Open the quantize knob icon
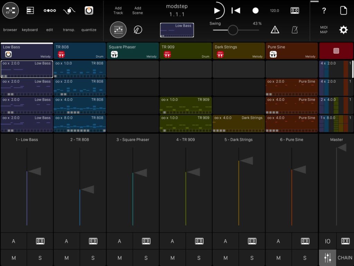Viewport: 354px width, 266px height. [89, 11]
